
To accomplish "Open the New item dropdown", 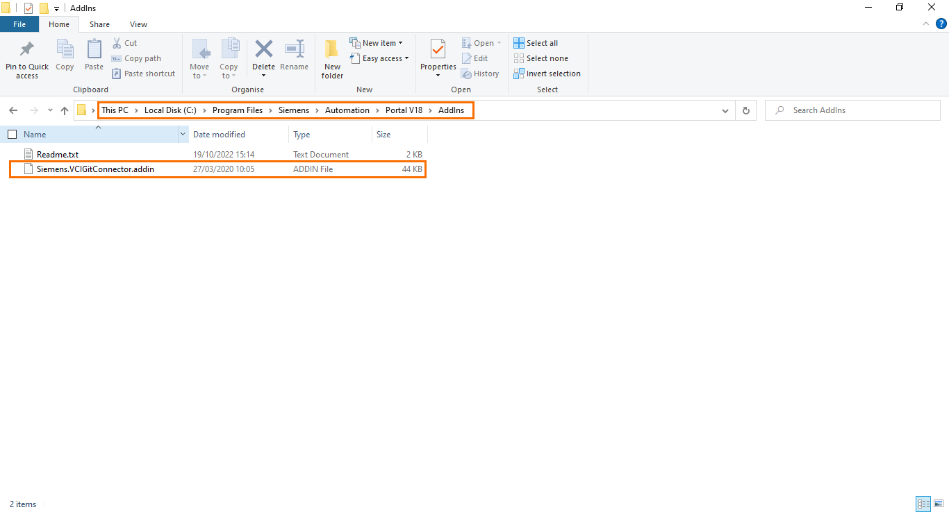I will [400, 42].
